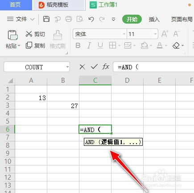This screenshot has width=194, height=193.
Task: Open the font group dialog launcher
Action: click(x=184, y=53)
